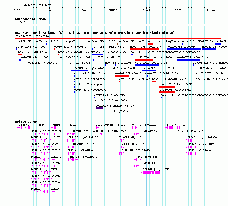Click the nsv461028 (Itsara2009) red bar
The width and height of the screenshot is (228, 206).
click(x=167, y=87)
